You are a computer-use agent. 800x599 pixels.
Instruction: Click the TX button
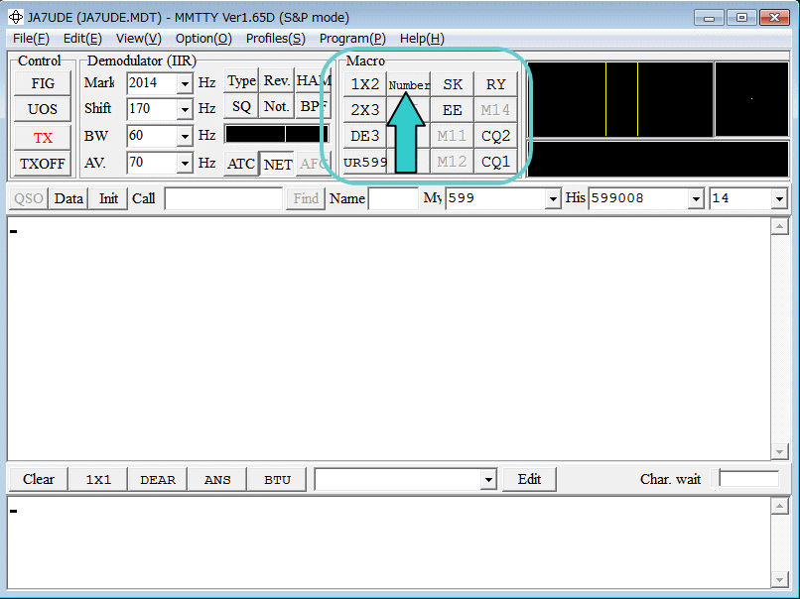tap(43, 138)
